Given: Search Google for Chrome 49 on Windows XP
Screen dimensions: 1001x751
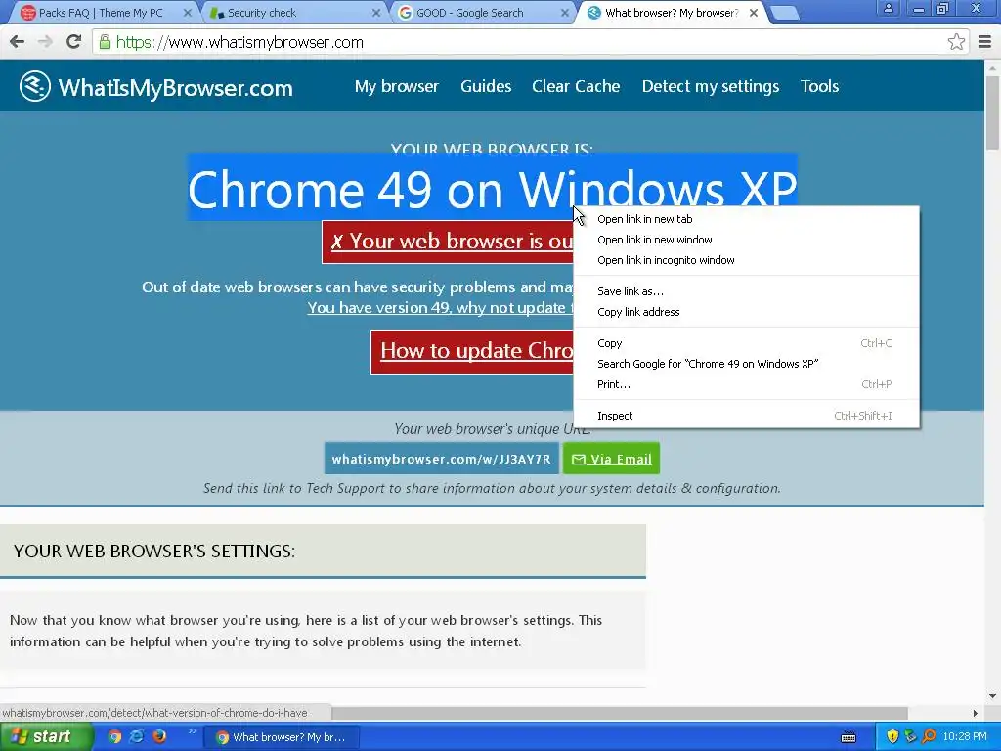Looking at the screenshot, I should tap(746, 364).
